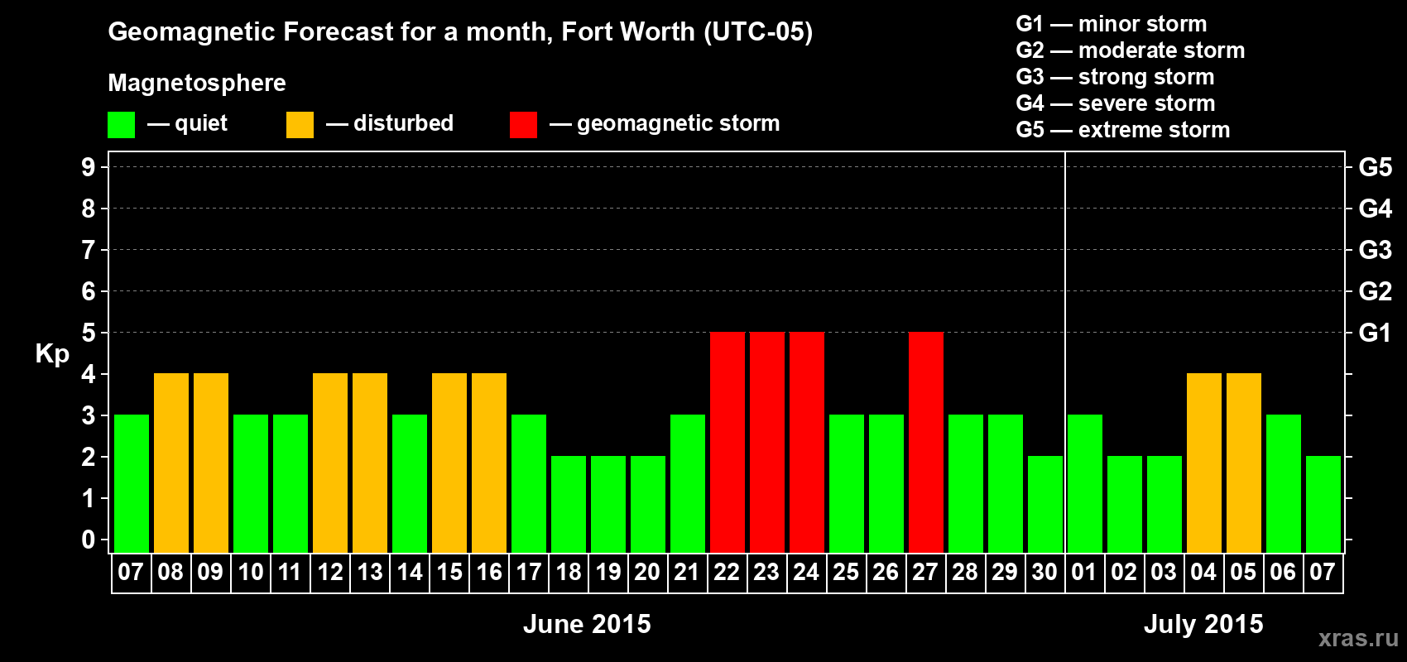Click the 'disturbed' legend label
Image resolution: width=1407 pixels, height=662 pixels.
tap(403, 123)
